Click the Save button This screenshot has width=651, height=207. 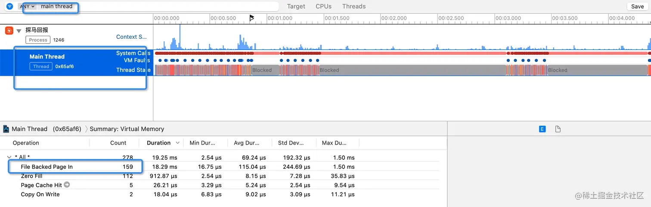pos(638,6)
